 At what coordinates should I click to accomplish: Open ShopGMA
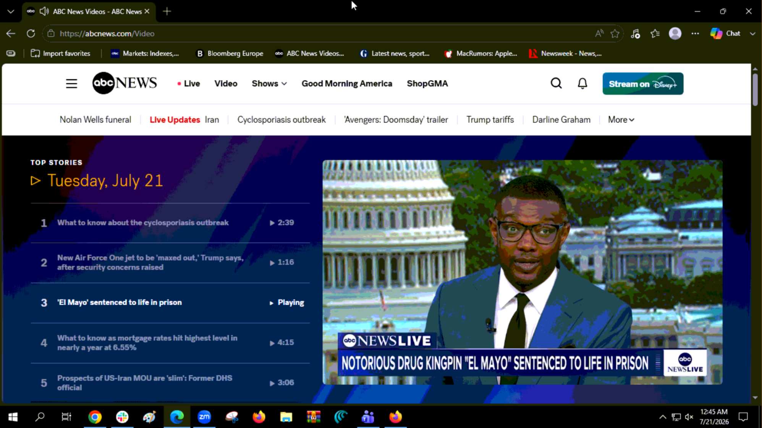tap(427, 84)
